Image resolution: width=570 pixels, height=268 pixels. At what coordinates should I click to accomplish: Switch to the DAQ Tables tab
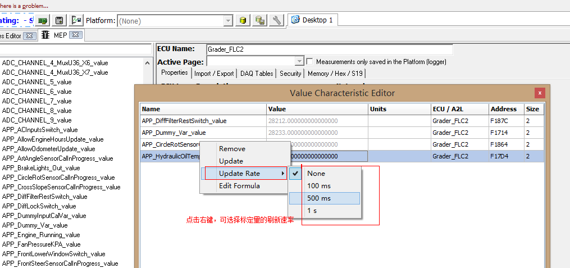click(x=257, y=73)
